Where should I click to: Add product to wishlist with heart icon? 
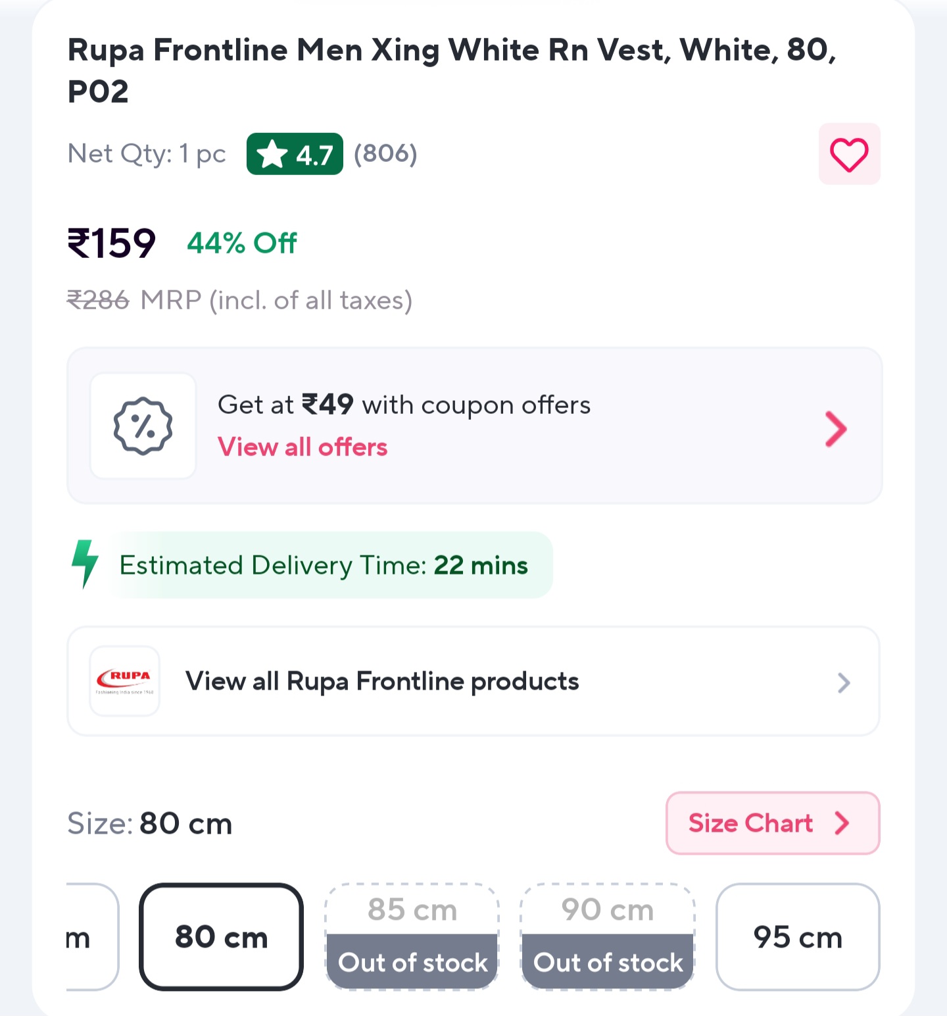849,155
